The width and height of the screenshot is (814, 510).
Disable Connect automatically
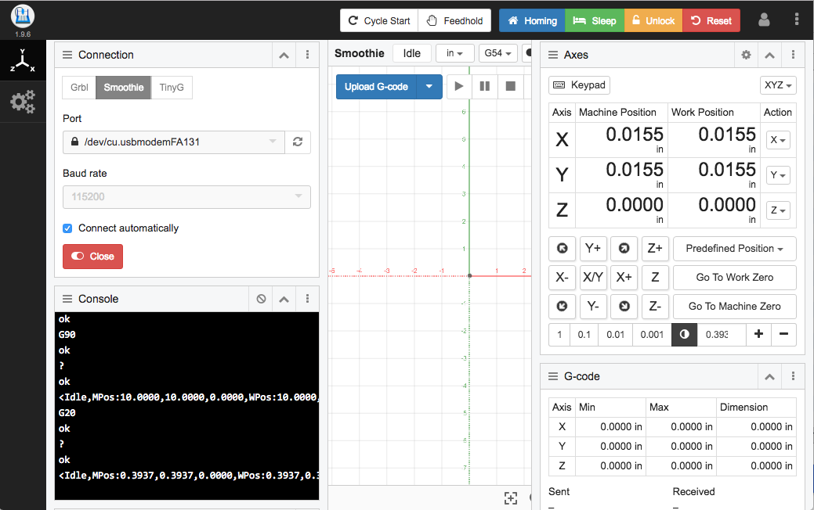point(67,228)
